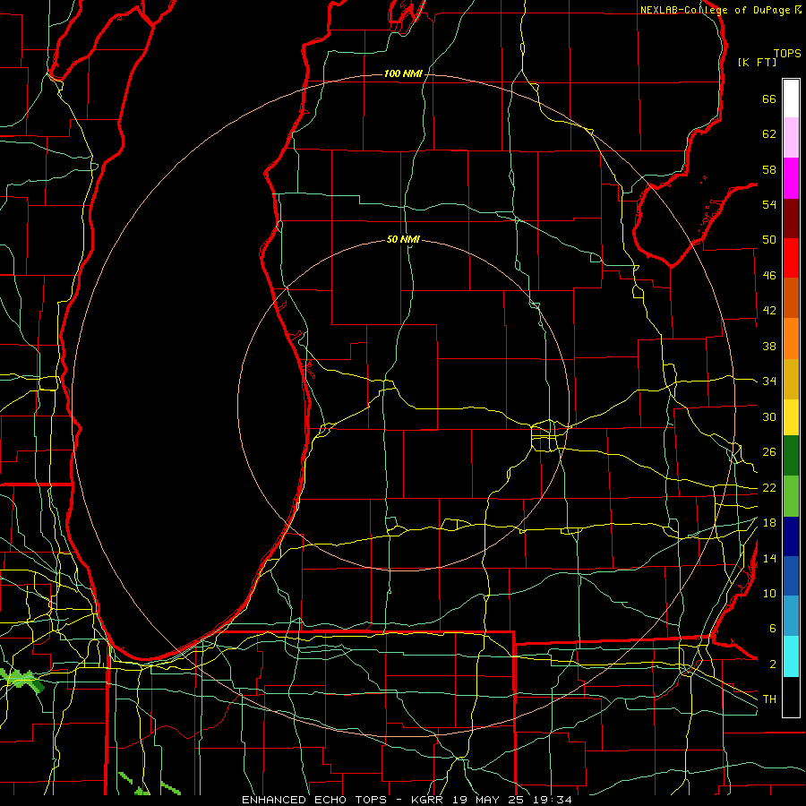Click the '54' legend value
The width and height of the screenshot is (806, 806).
769,204
